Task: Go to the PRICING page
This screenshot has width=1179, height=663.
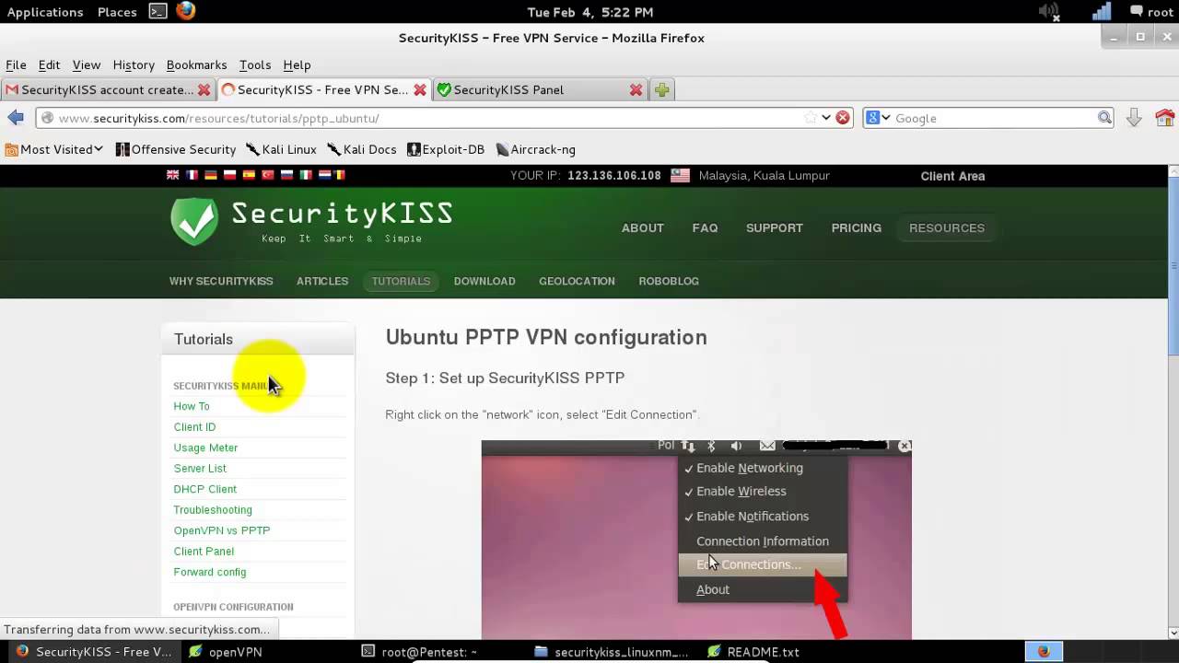Action: pyautogui.click(x=856, y=227)
